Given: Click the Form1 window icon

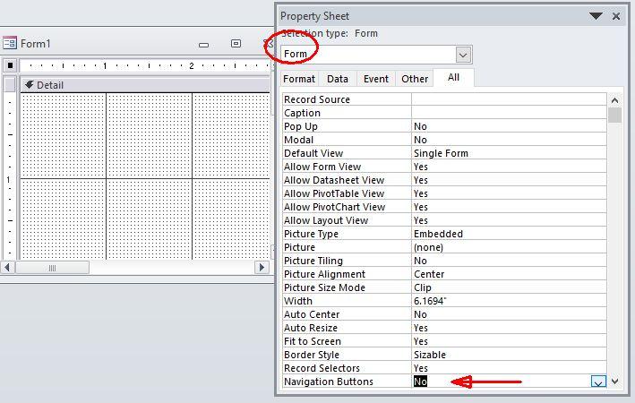Looking at the screenshot, I should click(x=10, y=43).
